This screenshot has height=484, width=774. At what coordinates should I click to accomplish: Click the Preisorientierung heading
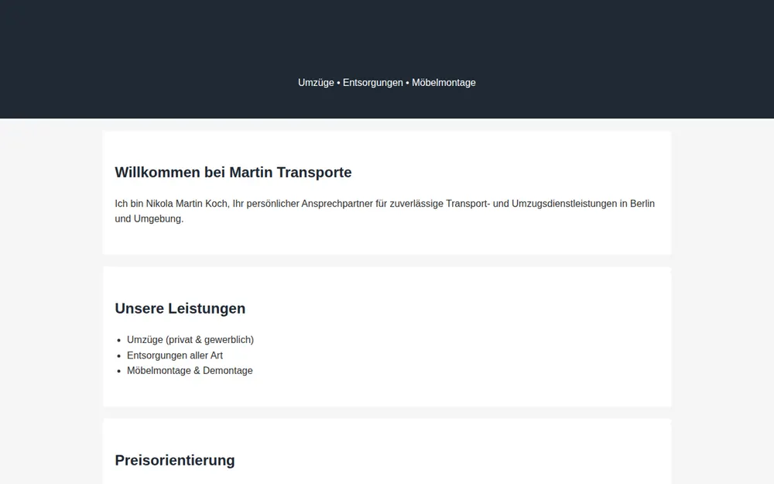175,460
